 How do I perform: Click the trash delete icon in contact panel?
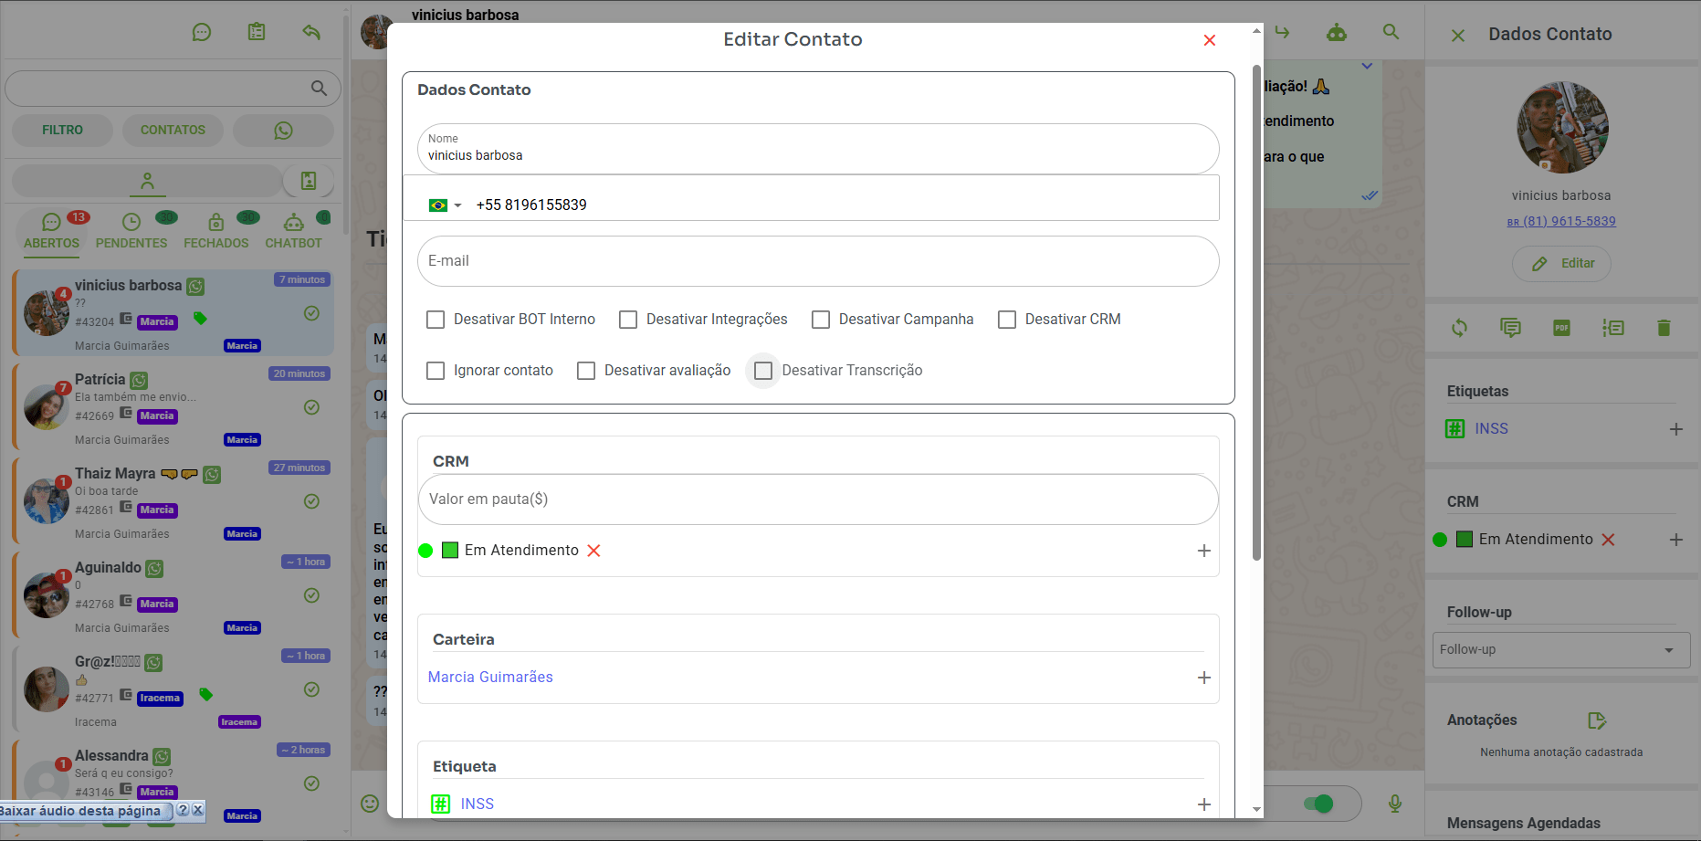(x=1664, y=328)
